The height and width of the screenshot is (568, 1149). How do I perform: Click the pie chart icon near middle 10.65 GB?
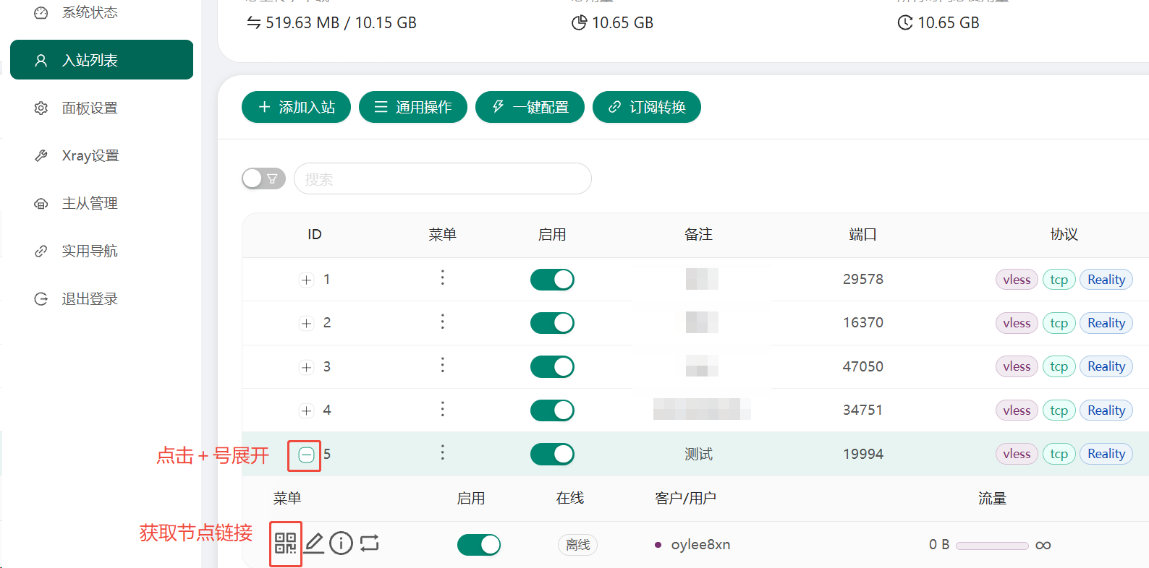pyautogui.click(x=579, y=23)
